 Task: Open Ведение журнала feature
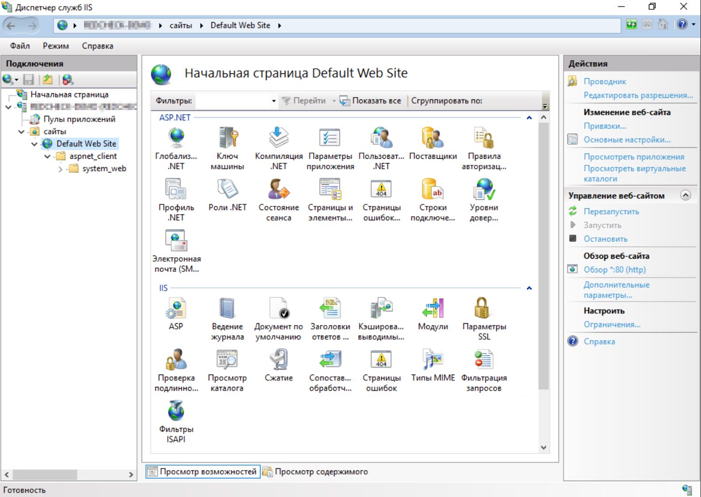pyautogui.click(x=227, y=318)
